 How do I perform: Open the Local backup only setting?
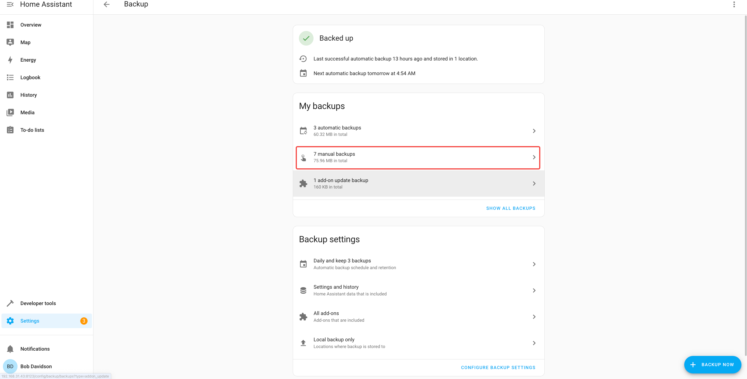click(419, 343)
